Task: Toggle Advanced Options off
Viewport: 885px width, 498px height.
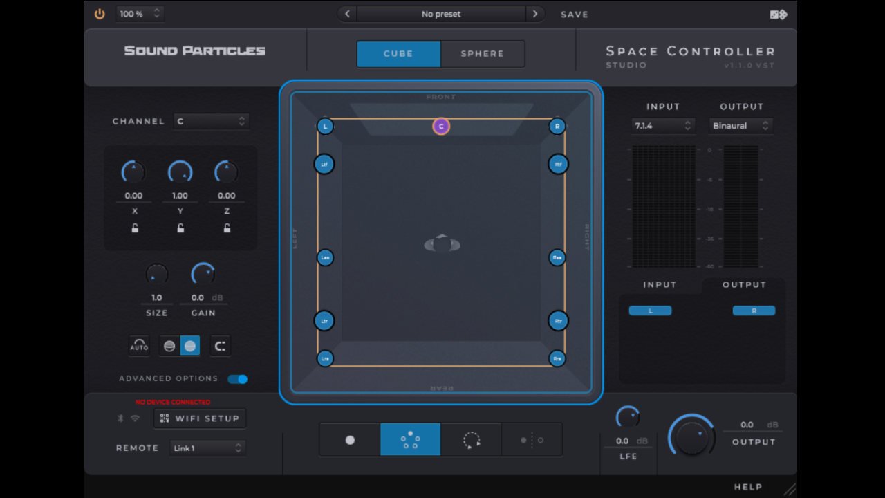Action: [238, 378]
